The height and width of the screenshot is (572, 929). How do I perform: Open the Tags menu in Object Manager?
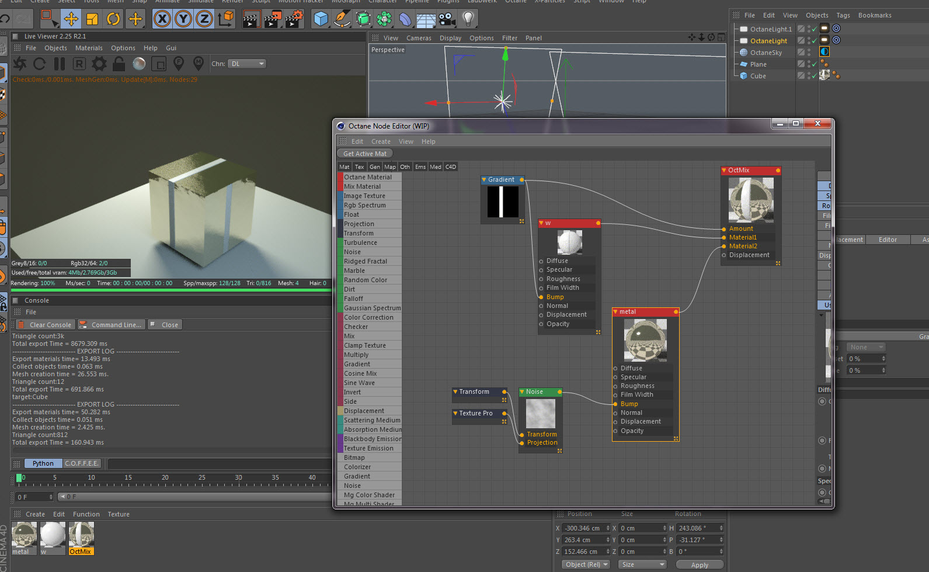click(x=843, y=15)
